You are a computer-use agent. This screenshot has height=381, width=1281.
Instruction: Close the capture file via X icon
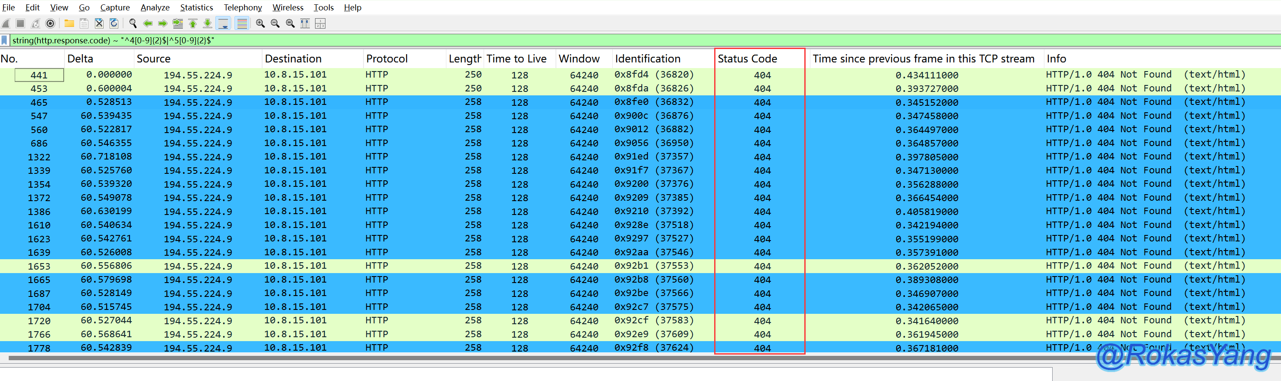pyautogui.click(x=99, y=23)
